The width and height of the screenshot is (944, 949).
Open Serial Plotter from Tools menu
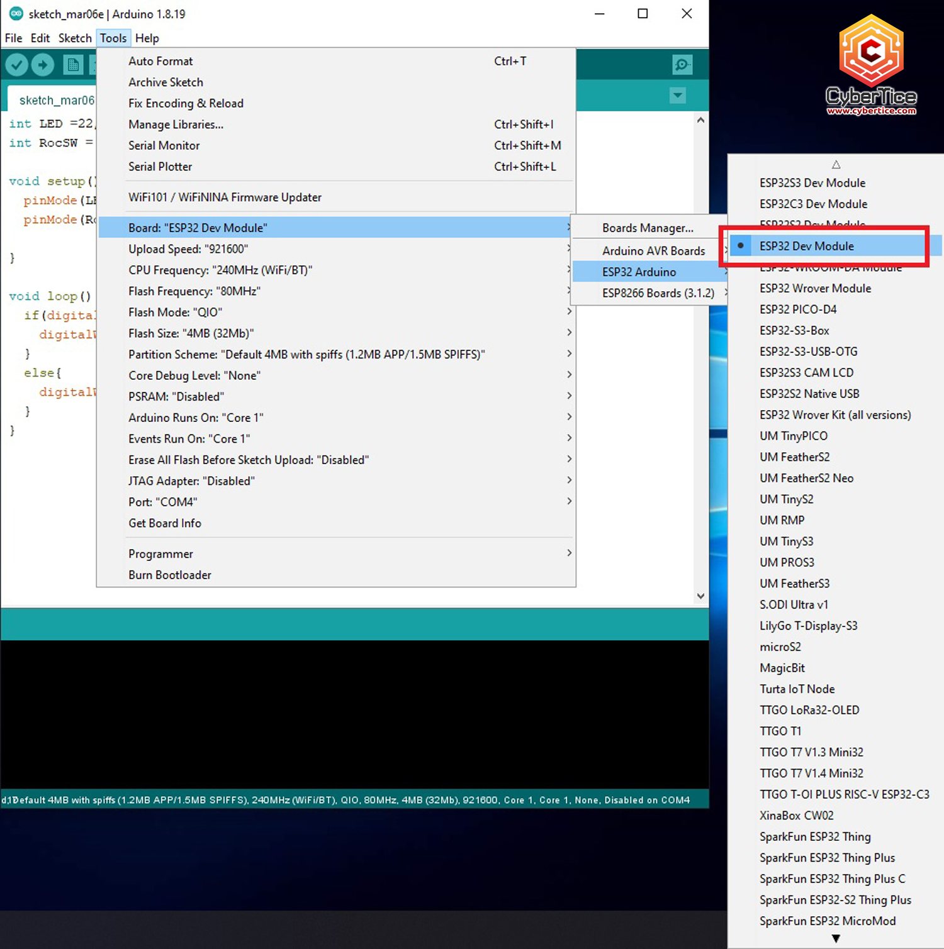(160, 167)
